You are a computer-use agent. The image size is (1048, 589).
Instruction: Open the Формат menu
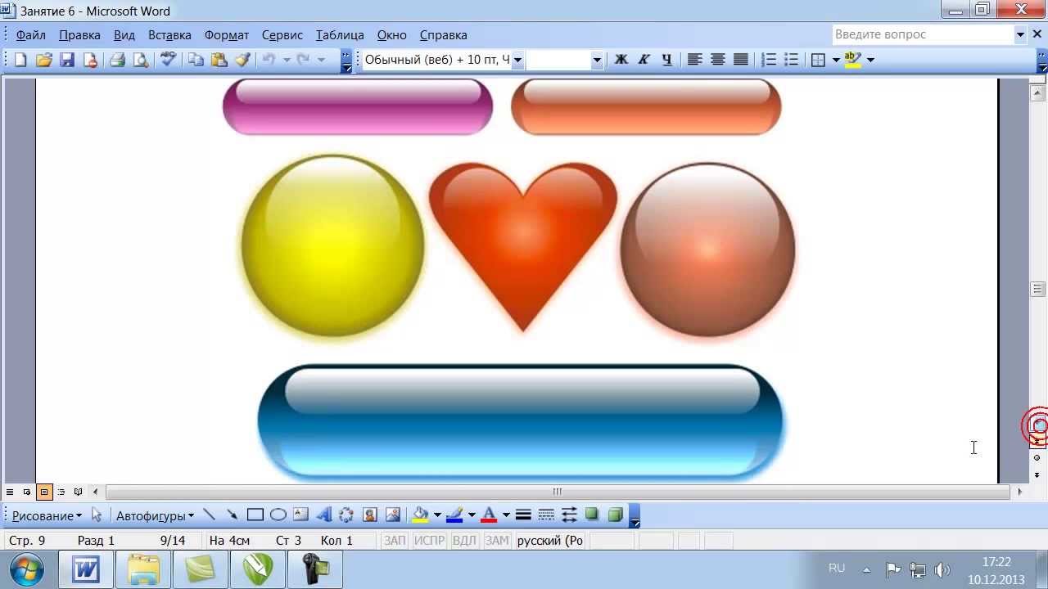click(x=227, y=35)
